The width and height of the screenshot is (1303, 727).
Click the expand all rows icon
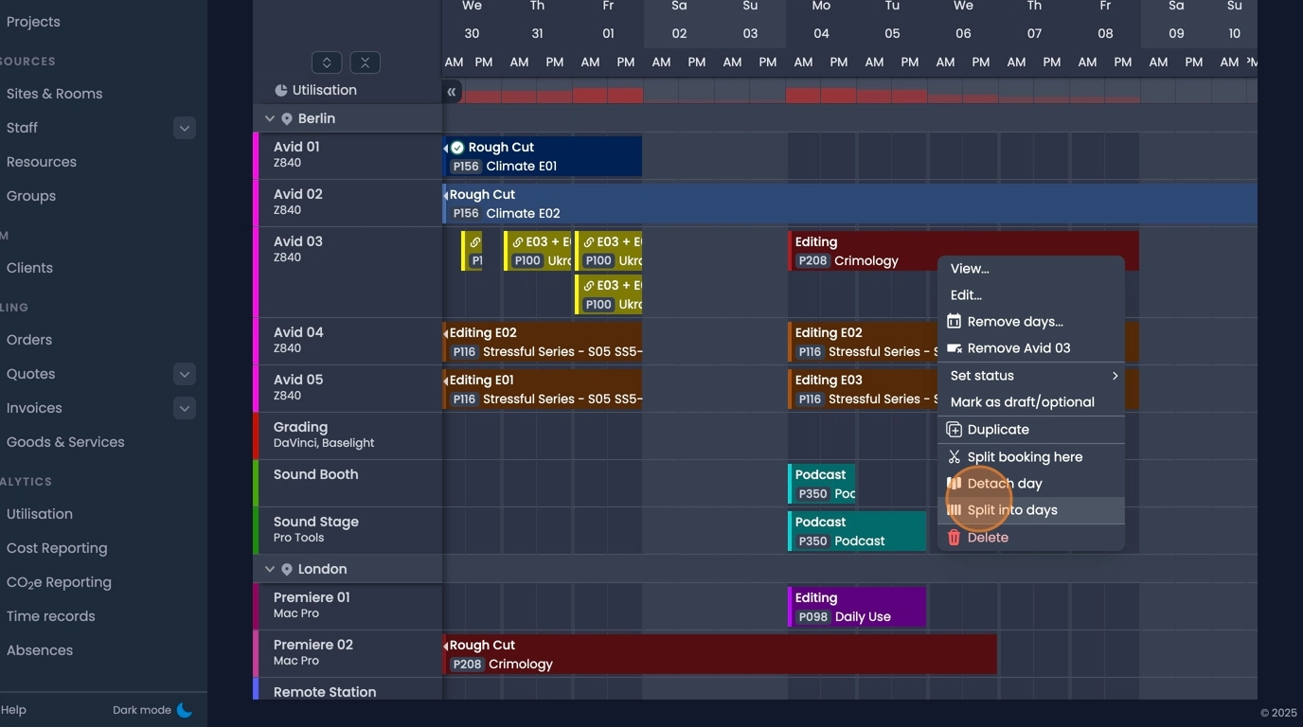327,62
